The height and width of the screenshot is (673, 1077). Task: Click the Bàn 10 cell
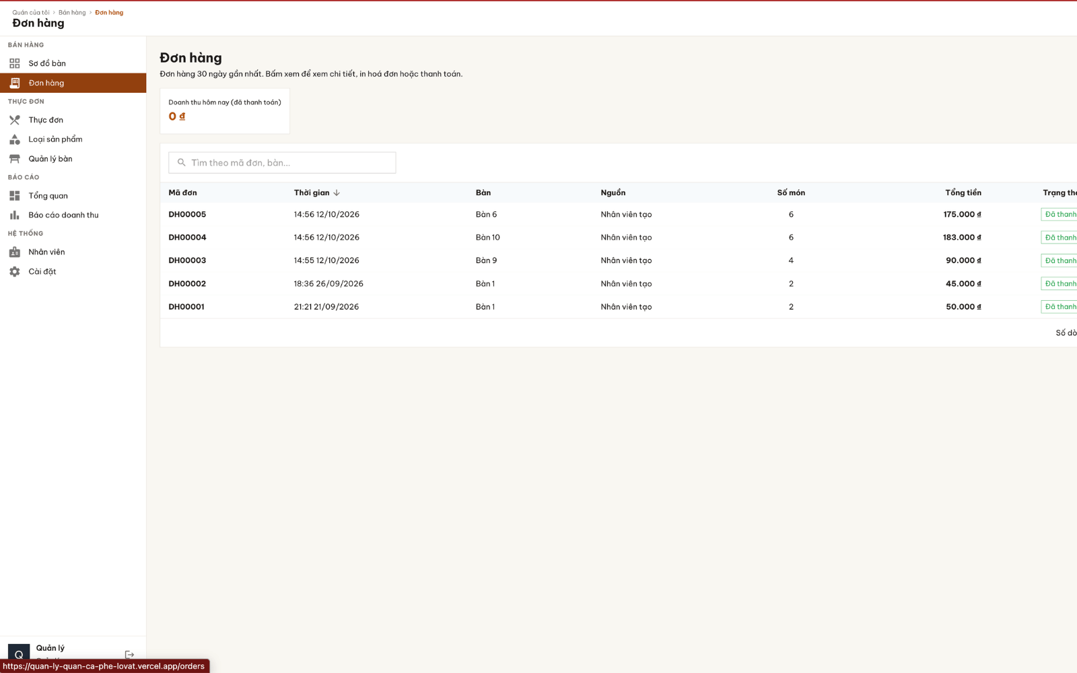(x=488, y=237)
